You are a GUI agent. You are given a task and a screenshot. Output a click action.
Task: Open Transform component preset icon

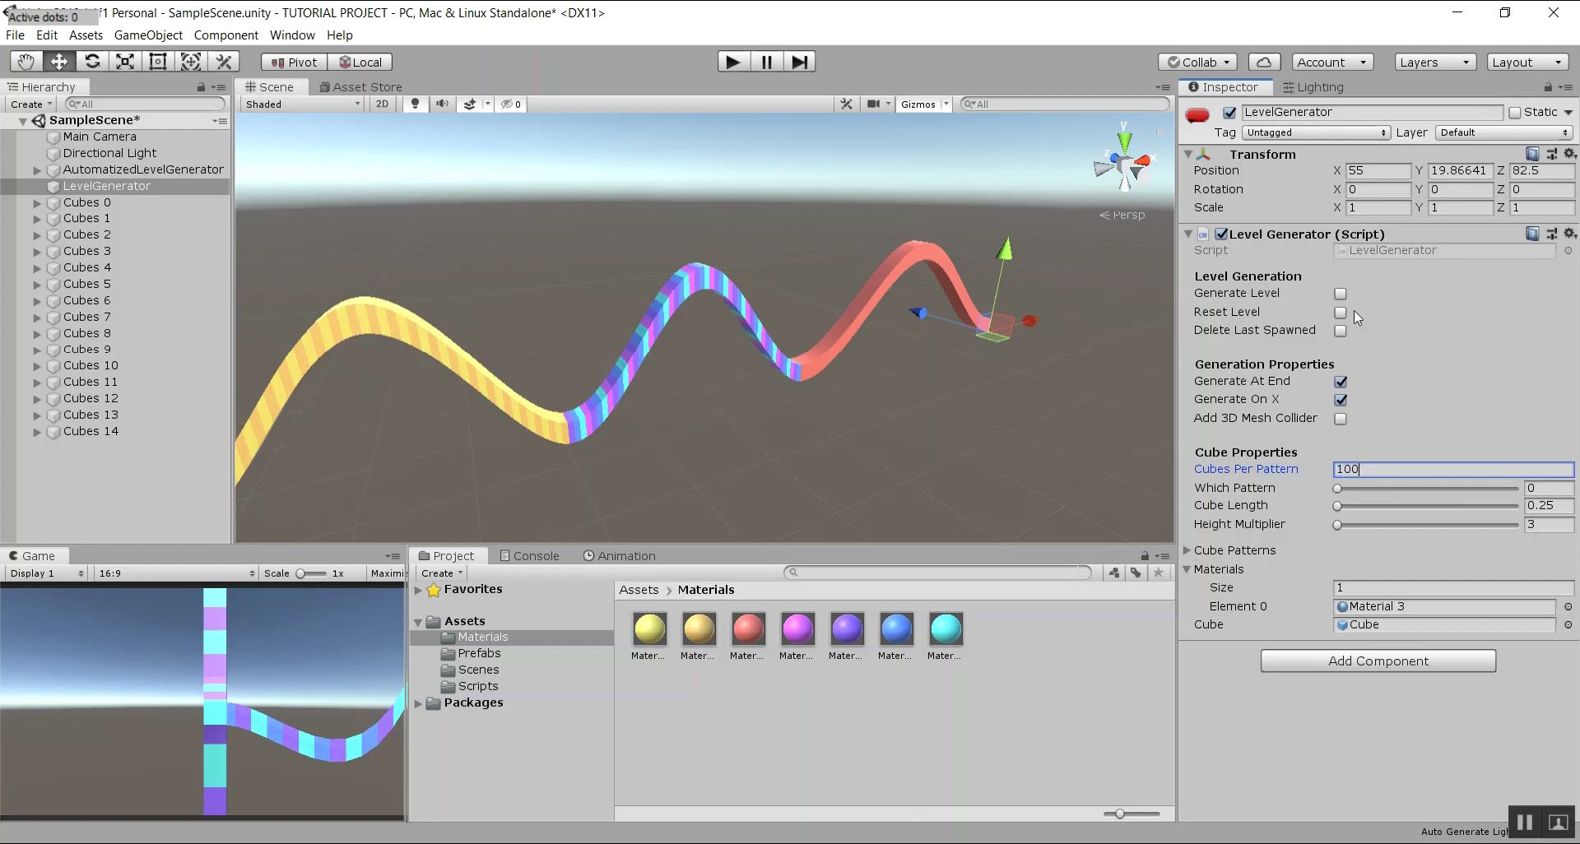tap(1551, 154)
